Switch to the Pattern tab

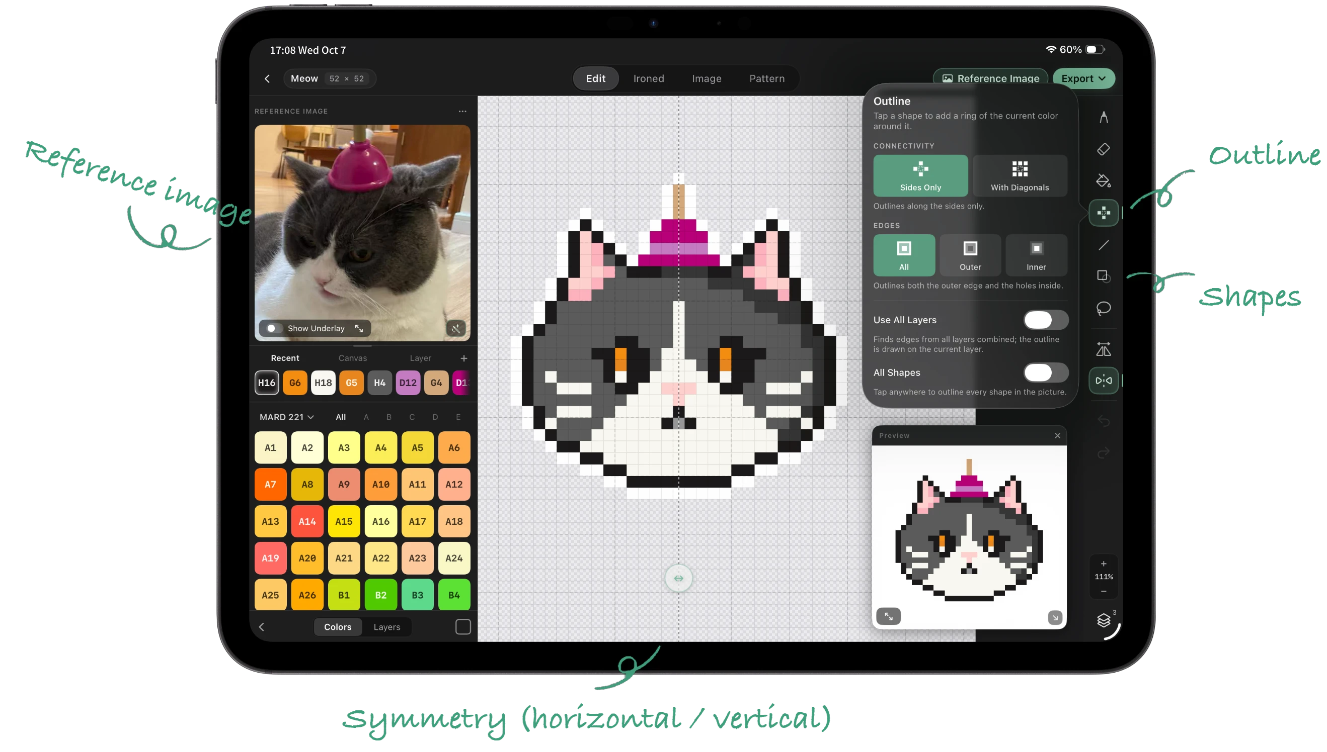tap(766, 78)
